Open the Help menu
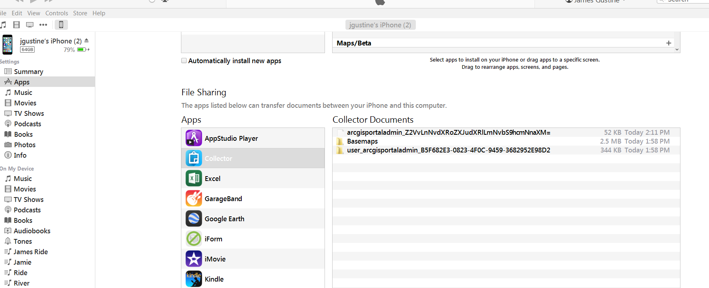The image size is (709, 288). point(99,13)
